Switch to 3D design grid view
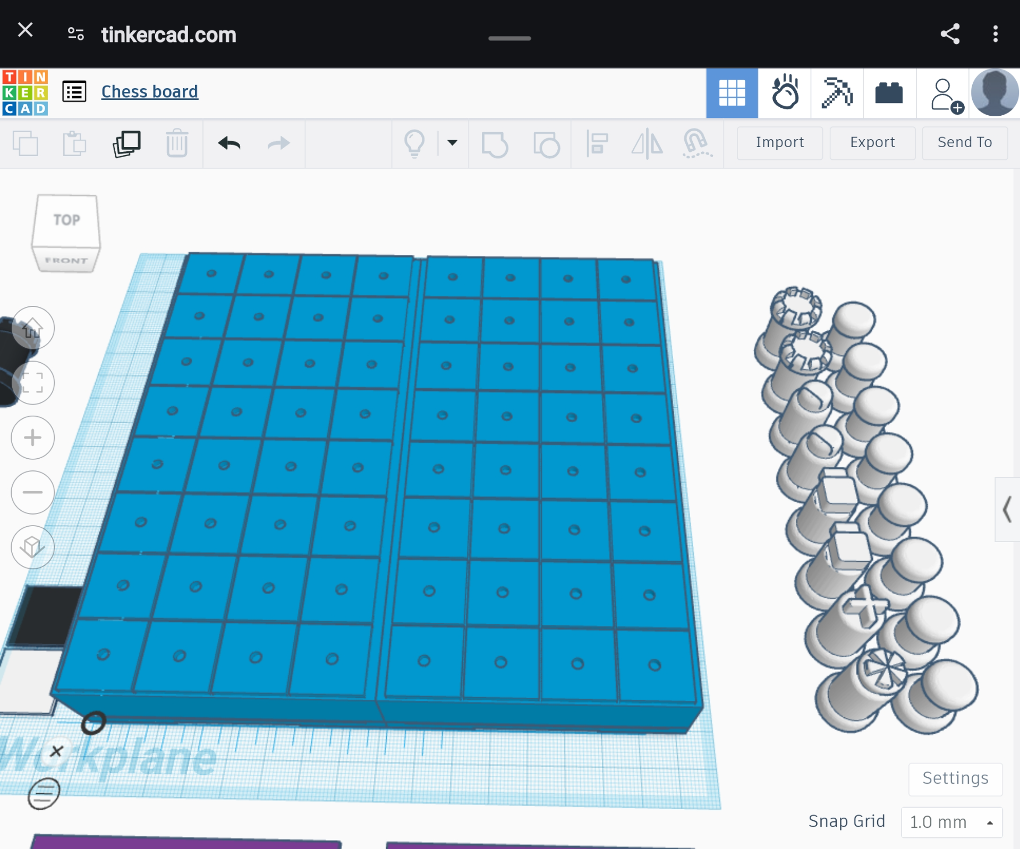This screenshot has width=1020, height=849. [x=732, y=92]
